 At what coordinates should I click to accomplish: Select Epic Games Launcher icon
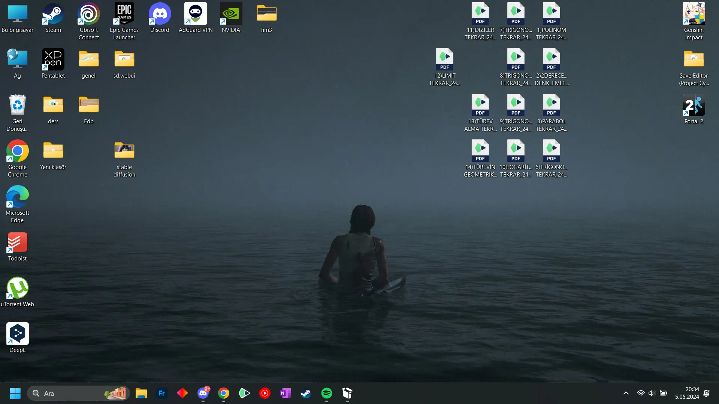point(124,22)
